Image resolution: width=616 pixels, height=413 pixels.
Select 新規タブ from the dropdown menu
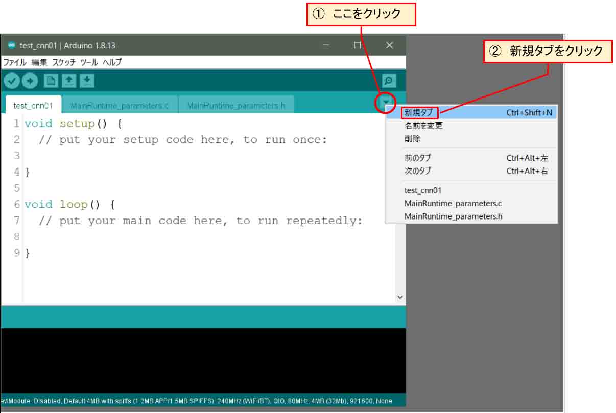pyautogui.click(x=418, y=112)
